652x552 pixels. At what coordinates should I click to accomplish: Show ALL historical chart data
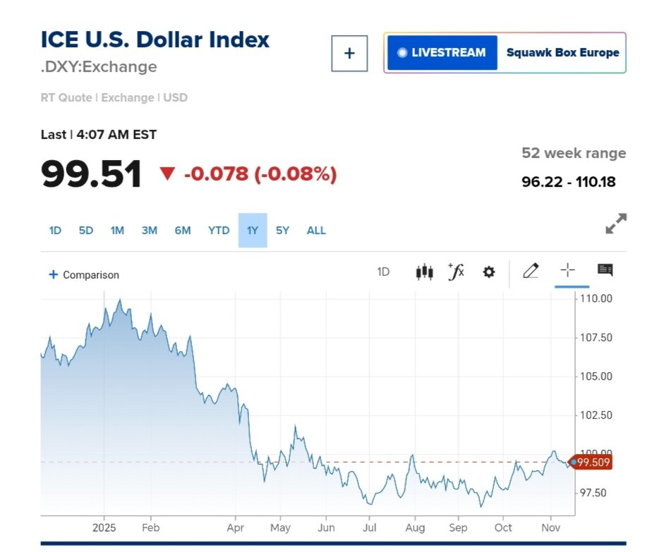point(316,231)
